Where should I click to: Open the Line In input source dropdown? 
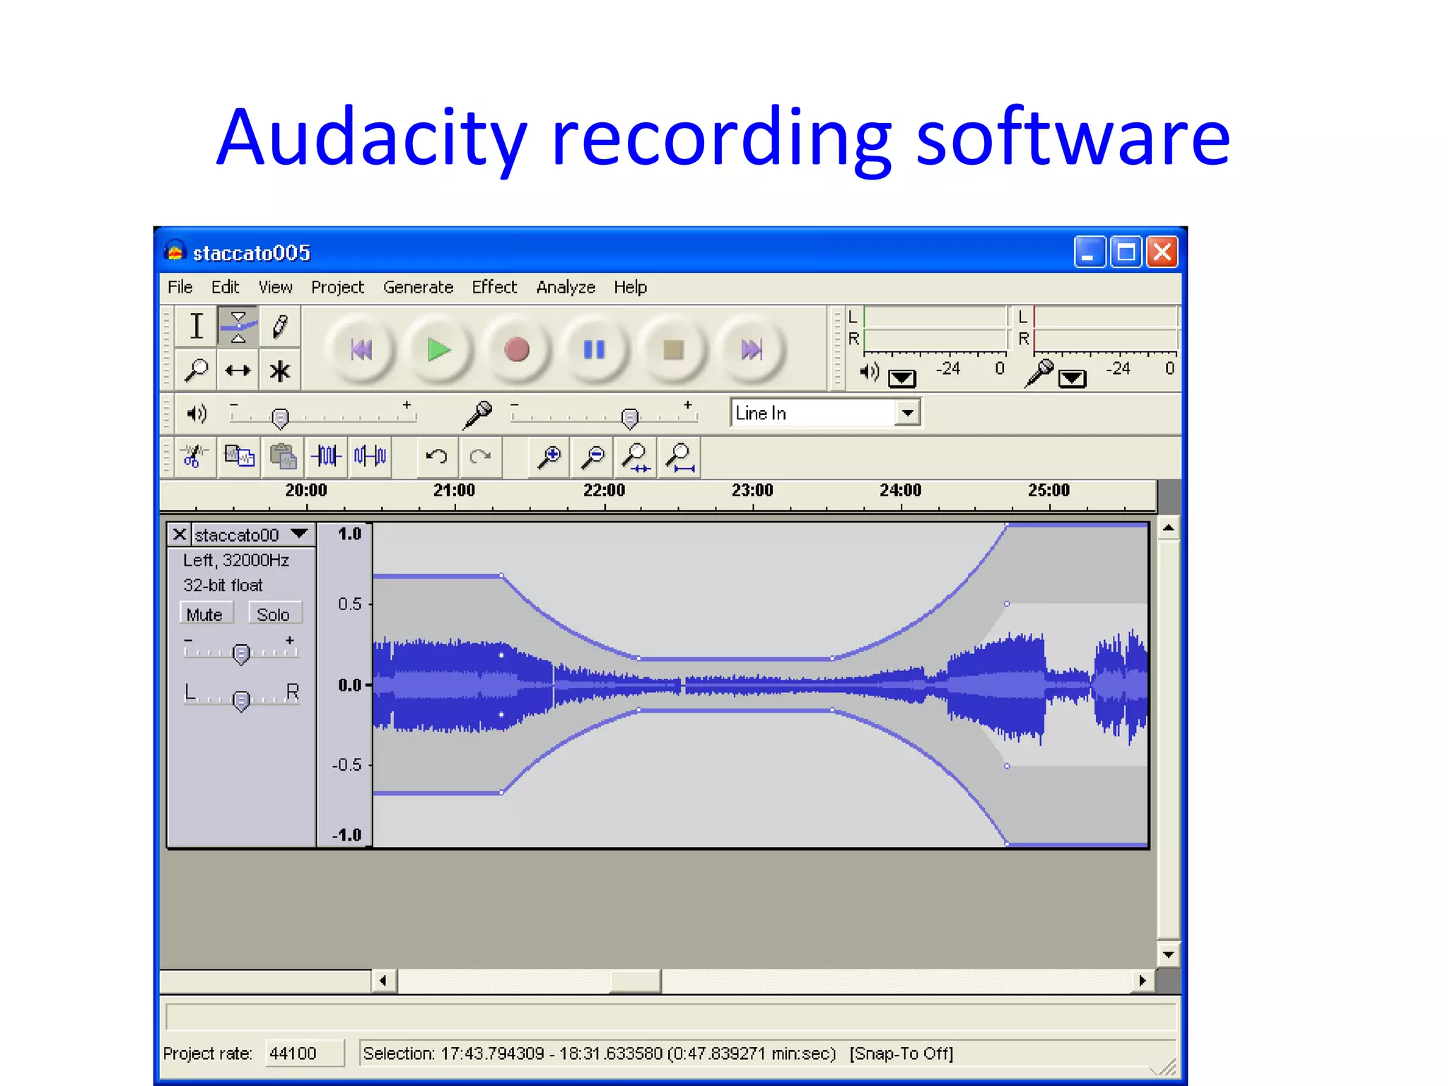907,413
